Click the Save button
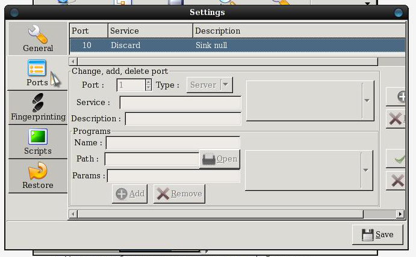The height and width of the screenshot is (257, 416). click(x=378, y=235)
